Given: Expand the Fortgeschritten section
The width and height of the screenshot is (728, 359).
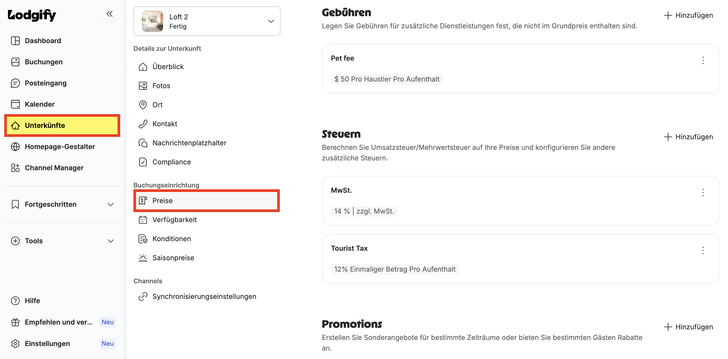Looking at the screenshot, I should point(63,204).
